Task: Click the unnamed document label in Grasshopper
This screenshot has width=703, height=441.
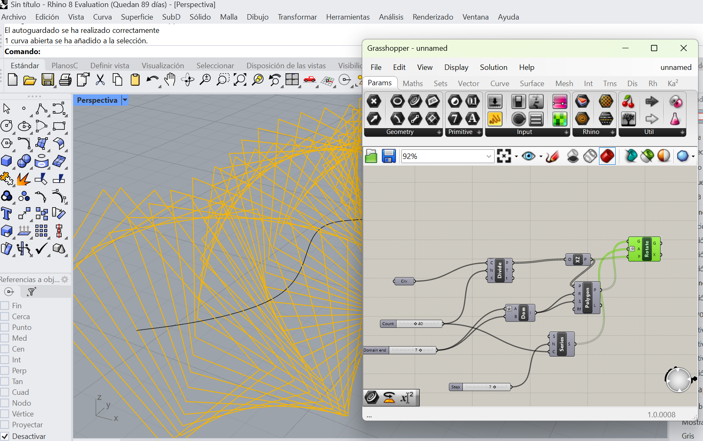Action: tap(676, 67)
